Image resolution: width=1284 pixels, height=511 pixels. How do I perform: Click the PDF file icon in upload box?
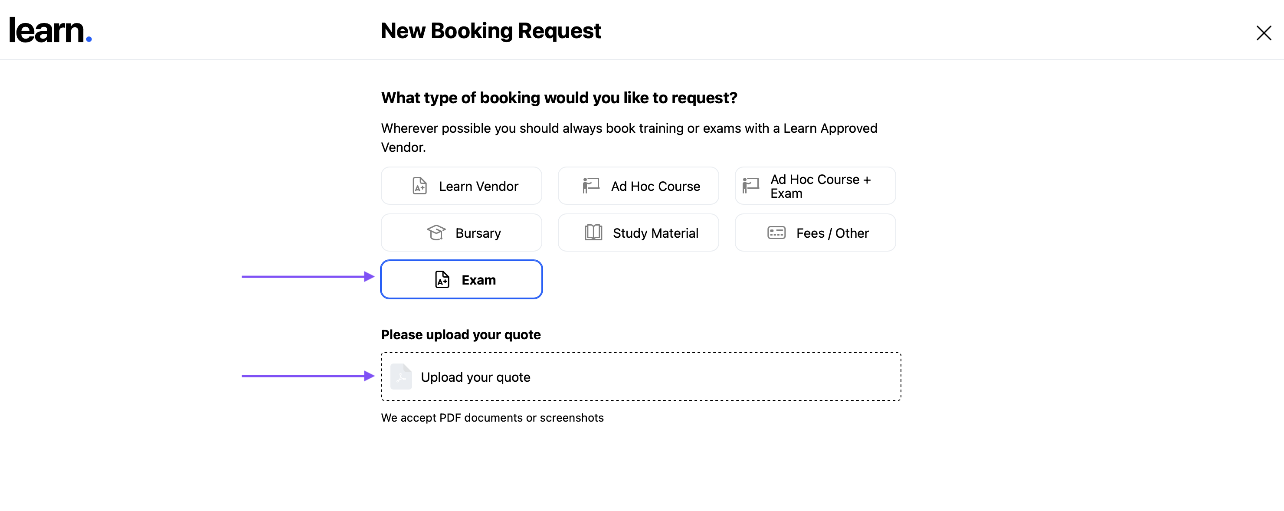pyautogui.click(x=401, y=377)
